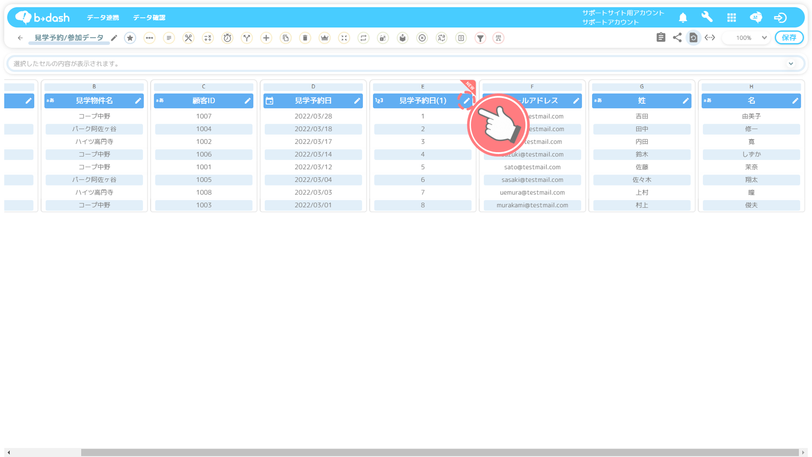Open the notifications bell
The height and width of the screenshot is (457, 812).
pyautogui.click(x=683, y=18)
